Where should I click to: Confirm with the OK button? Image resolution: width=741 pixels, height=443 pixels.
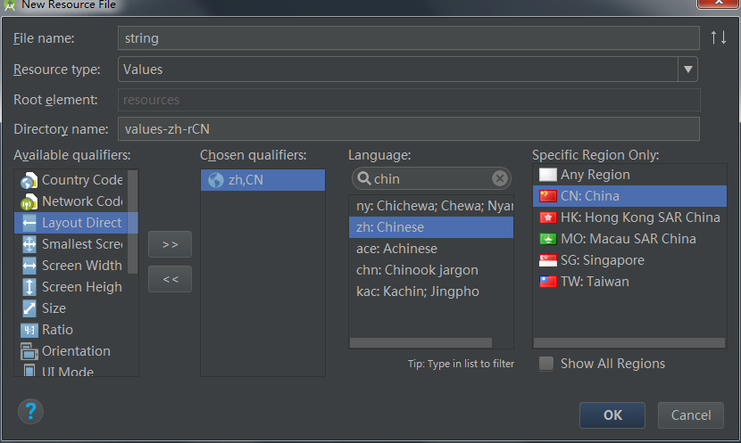(x=612, y=415)
